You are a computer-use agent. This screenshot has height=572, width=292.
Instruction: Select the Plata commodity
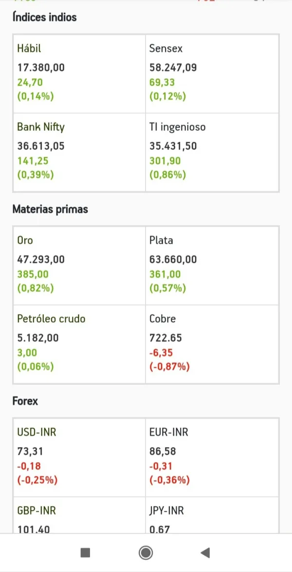click(x=212, y=266)
